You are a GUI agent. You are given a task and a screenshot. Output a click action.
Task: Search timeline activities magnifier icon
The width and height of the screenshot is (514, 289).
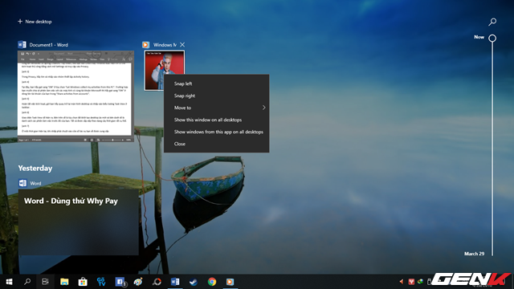(x=492, y=22)
